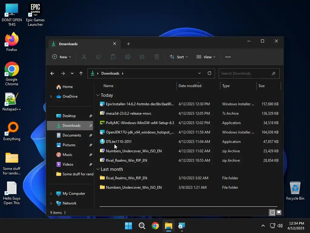This screenshot has width=310, height=233.
Task: Select Some stuff for rando desktop folder
Action: pos(12,164)
